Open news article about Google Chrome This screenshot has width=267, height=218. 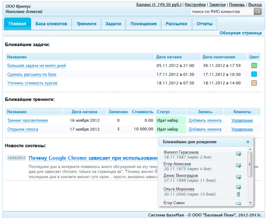93,158
